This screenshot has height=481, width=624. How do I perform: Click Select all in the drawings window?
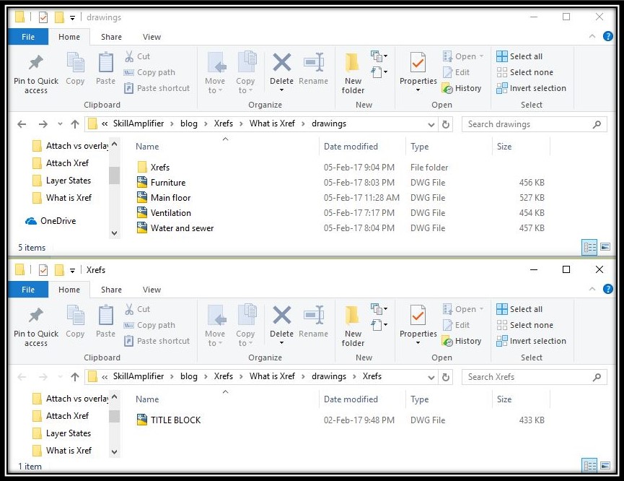(519, 56)
